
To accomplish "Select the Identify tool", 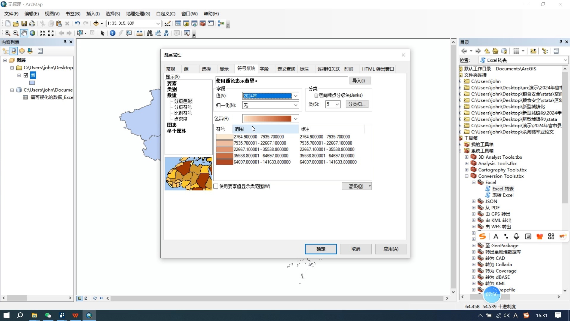I will [x=113, y=33].
